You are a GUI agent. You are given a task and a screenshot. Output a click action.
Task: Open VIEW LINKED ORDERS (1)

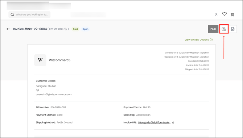click(198, 40)
